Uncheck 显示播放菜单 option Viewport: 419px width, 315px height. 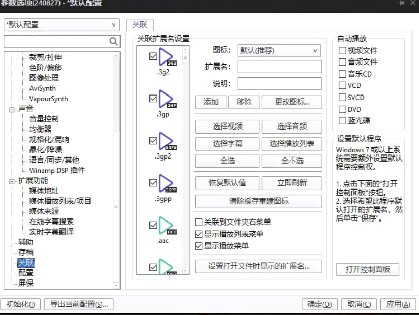[x=199, y=246]
